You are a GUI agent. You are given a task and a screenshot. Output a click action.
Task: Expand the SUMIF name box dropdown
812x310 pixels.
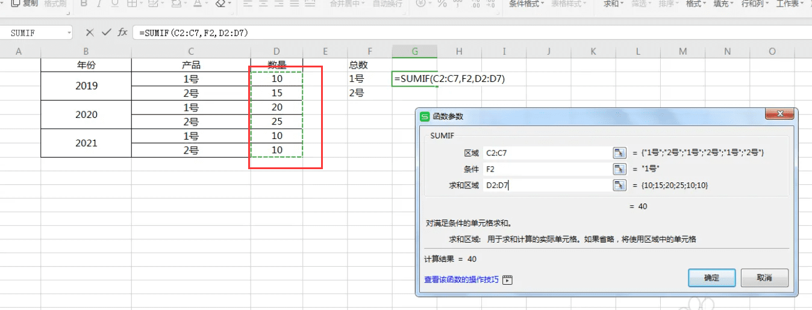(69, 33)
